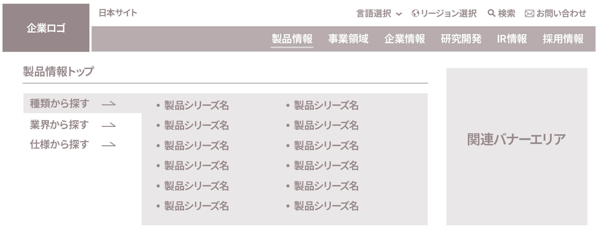
Task: Click the arrow next to 種類から探す
Action: coord(109,104)
